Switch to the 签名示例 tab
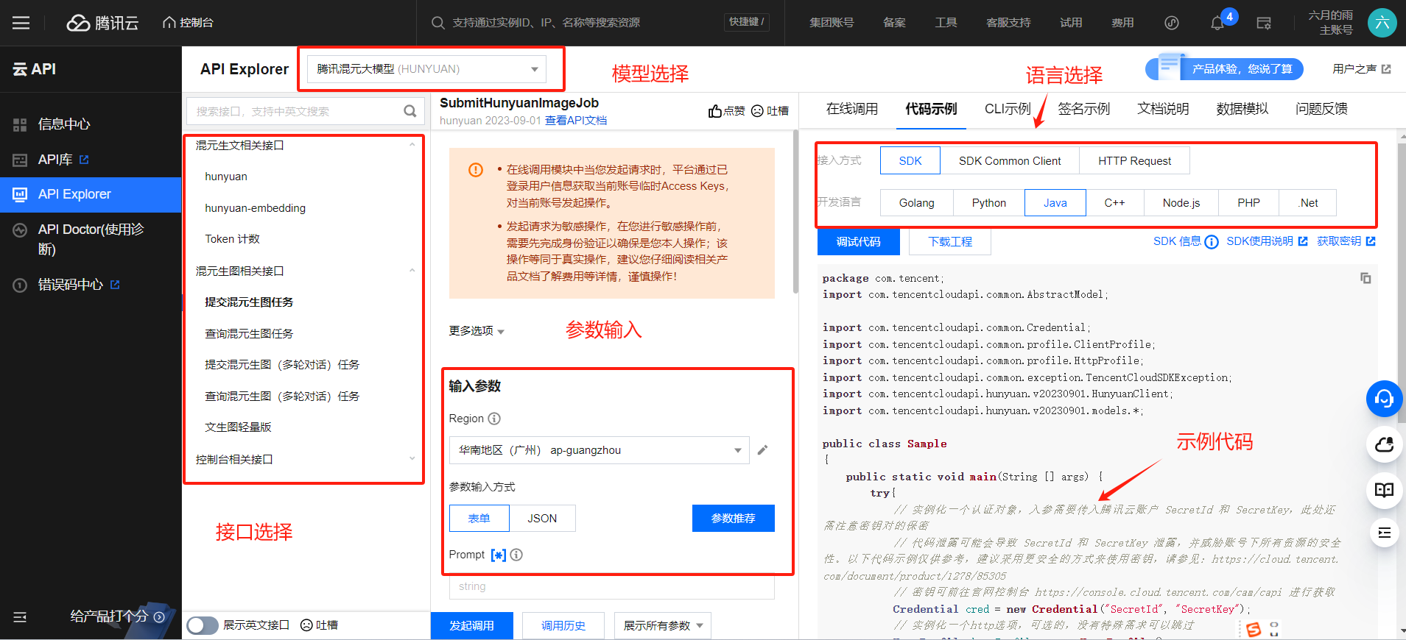1406x640 pixels. click(1083, 109)
